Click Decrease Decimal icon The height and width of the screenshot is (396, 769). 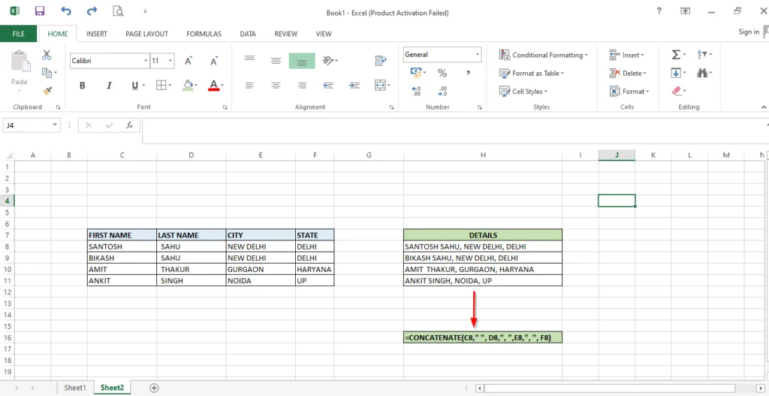pyautogui.click(x=442, y=91)
